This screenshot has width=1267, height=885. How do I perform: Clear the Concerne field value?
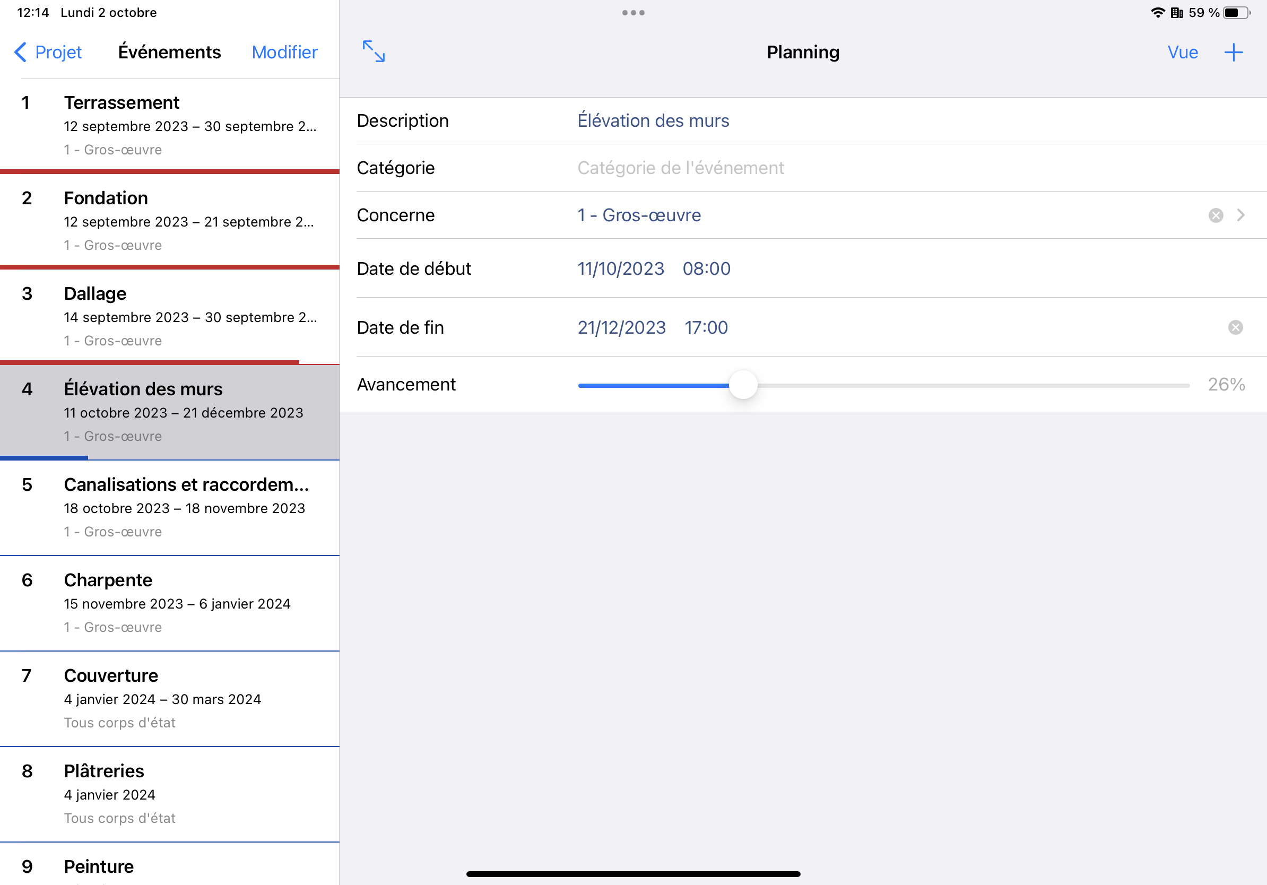1216,215
